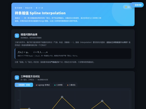This screenshot has height=109, width=146.
Task: Select the 分段线性（折线） tab
Action: [24, 85]
